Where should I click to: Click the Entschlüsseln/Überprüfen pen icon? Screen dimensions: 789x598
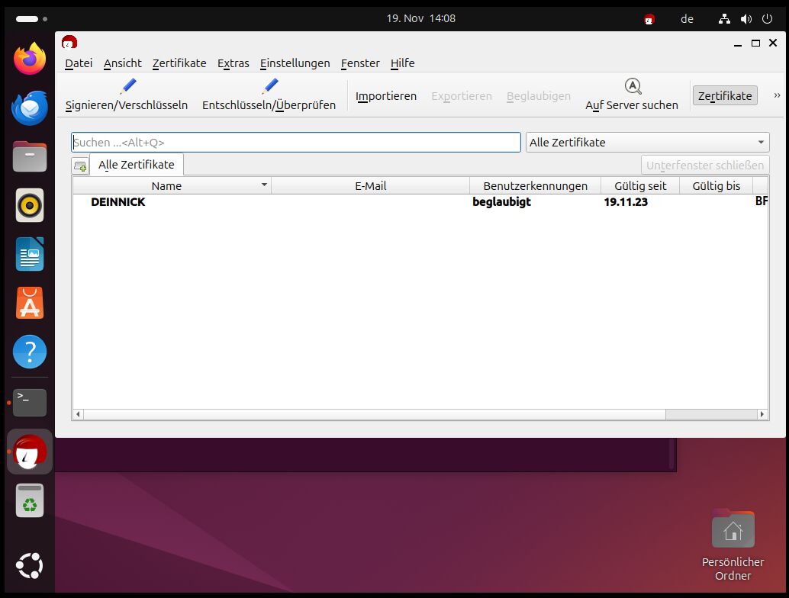(269, 87)
